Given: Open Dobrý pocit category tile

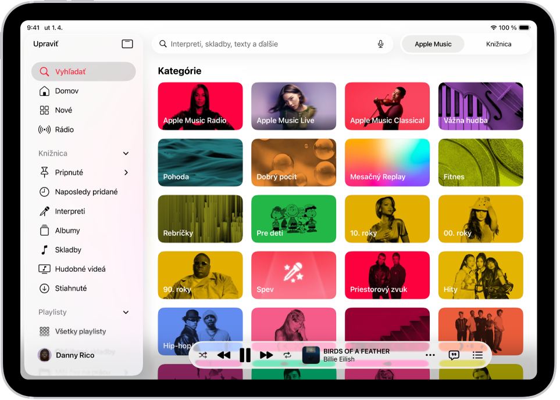Looking at the screenshot, I should pyautogui.click(x=294, y=163).
